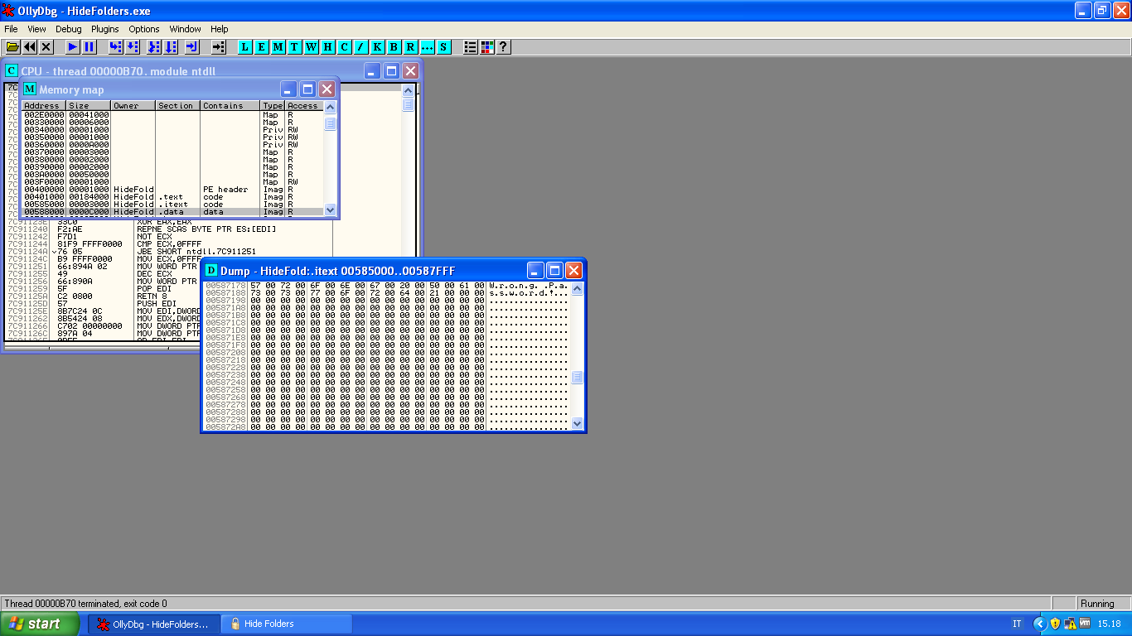Click the Section column header in Memory map

(178, 105)
